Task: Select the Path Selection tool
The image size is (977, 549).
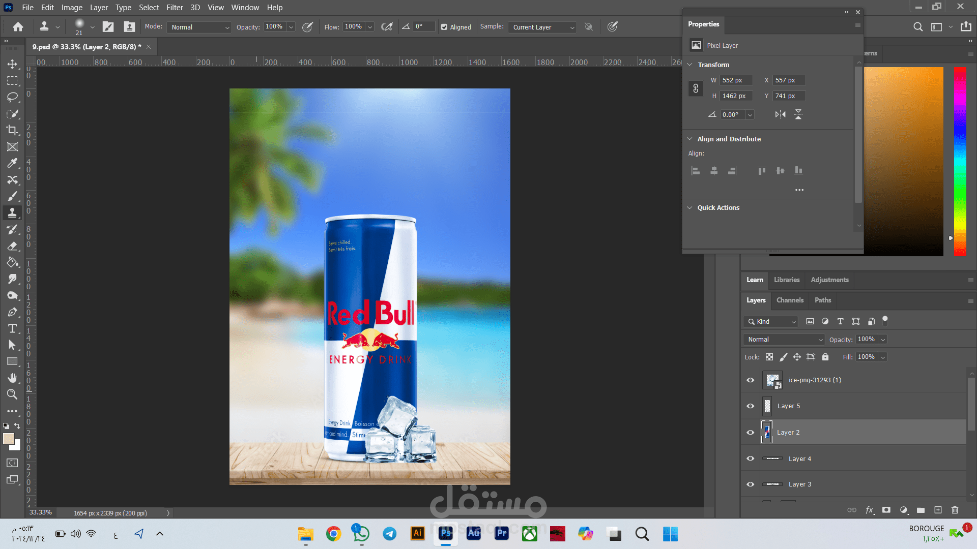Action: click(12, 345)
